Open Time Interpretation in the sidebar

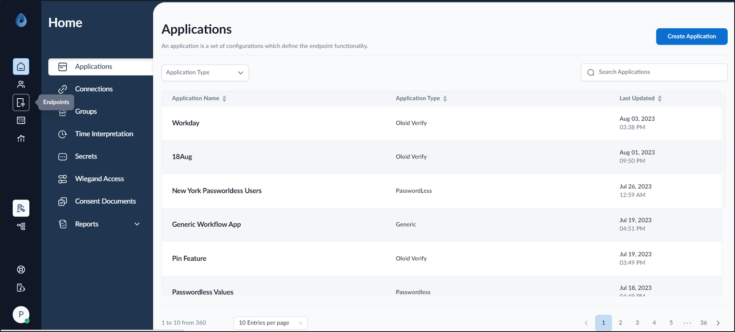pos(104,134)
